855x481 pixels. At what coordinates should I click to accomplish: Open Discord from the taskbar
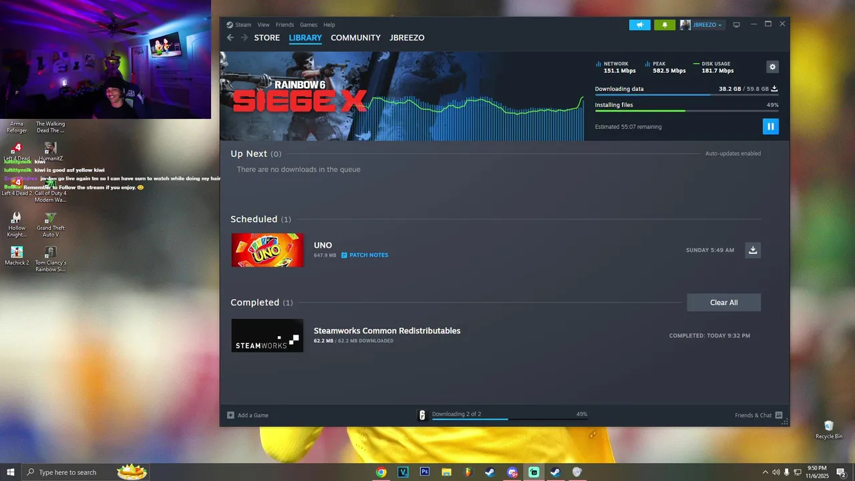coord(512,472)
